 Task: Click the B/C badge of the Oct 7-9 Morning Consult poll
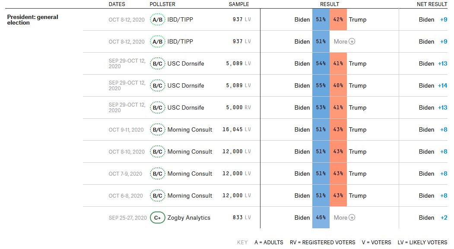[158, 173]
